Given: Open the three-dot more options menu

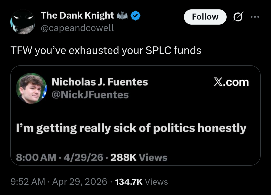Looking at the screenshot, I should click(x=255, y=17).
